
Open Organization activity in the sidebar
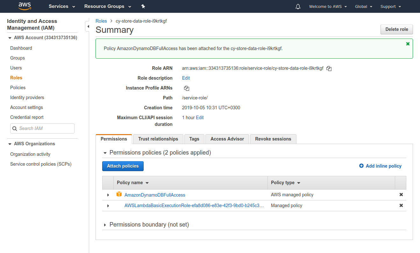tap(30, 154)
